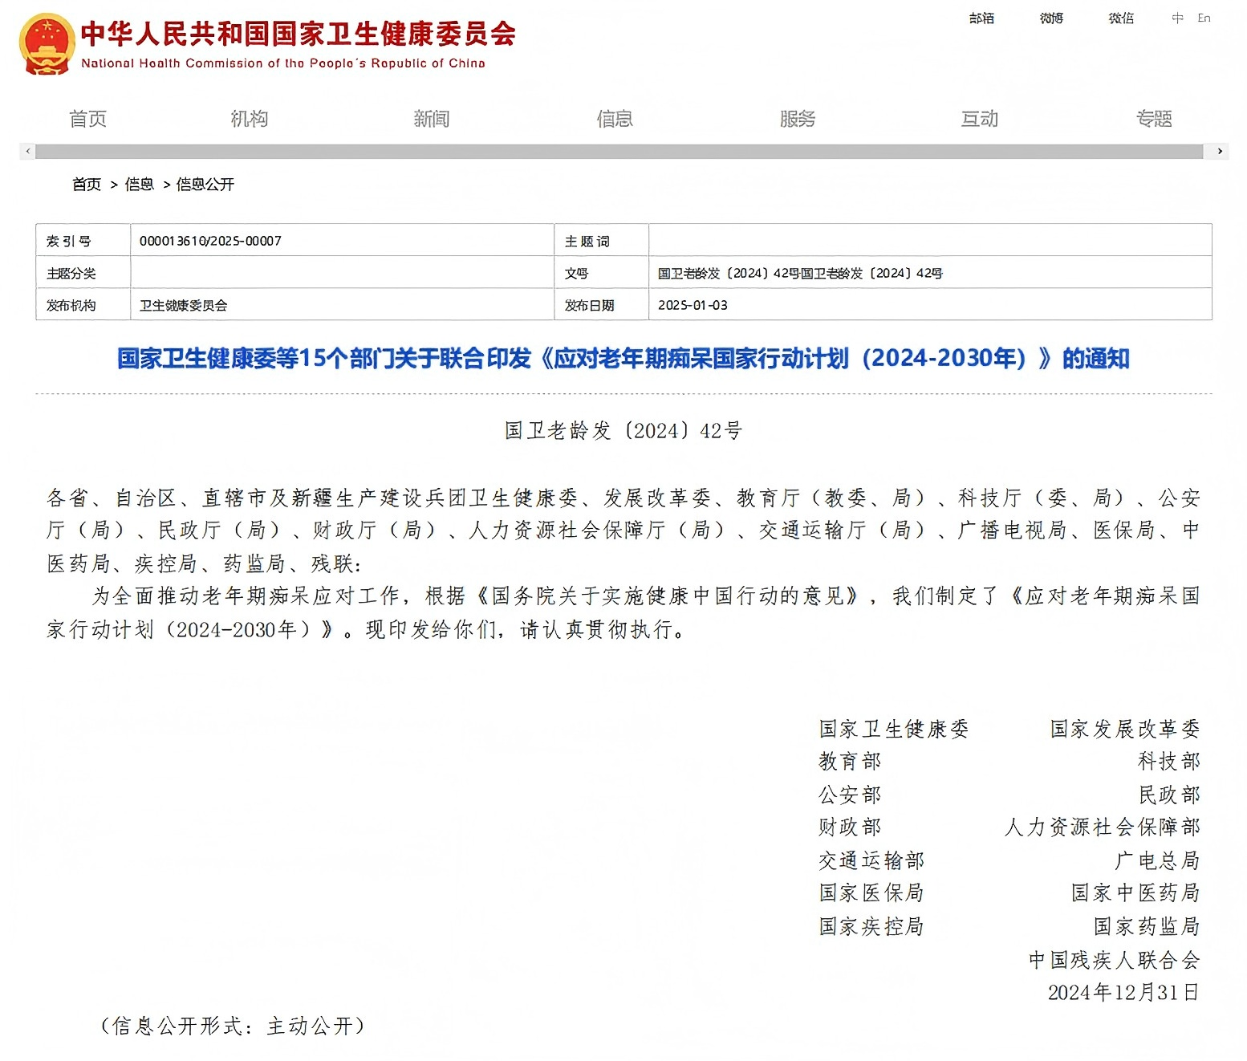
Task: Click the signatory 民政部
Action: tap(1169, 795)
